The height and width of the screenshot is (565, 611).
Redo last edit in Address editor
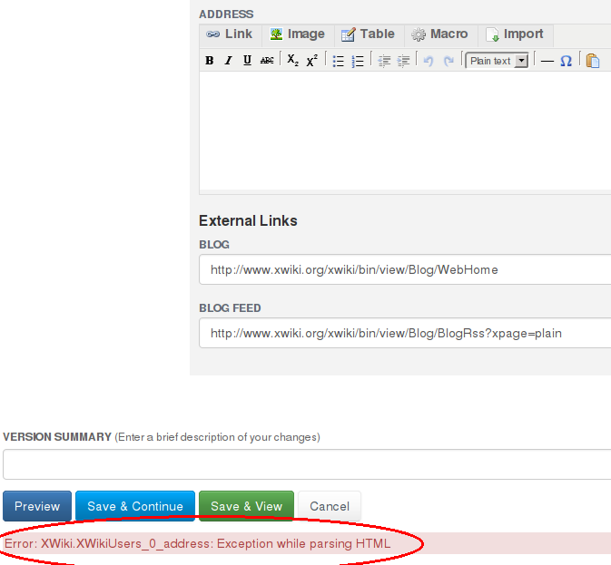coord(448,61)
